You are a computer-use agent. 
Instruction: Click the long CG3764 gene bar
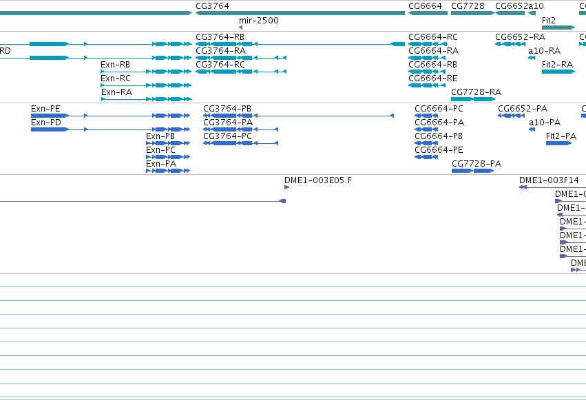pos(300,13)
